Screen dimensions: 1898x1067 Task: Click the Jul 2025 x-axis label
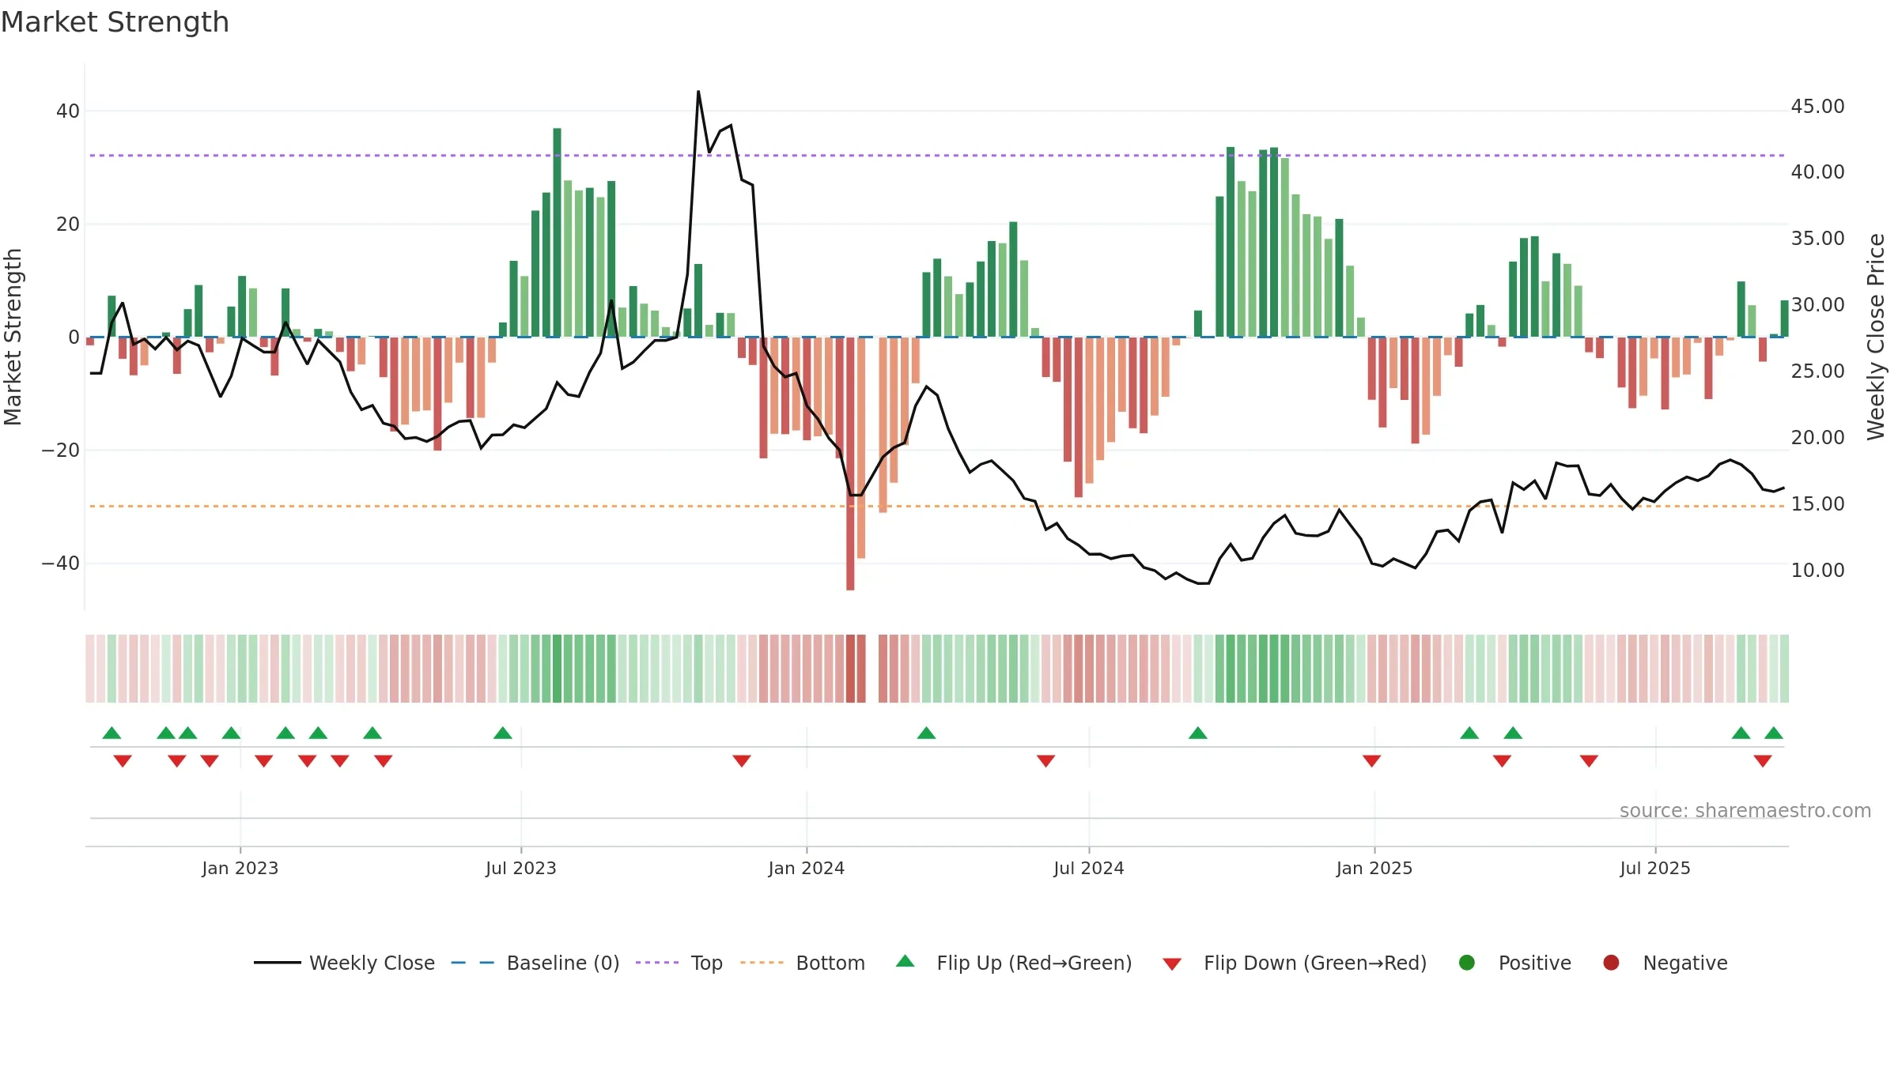pyautogui.click(x=1655, y=868)
